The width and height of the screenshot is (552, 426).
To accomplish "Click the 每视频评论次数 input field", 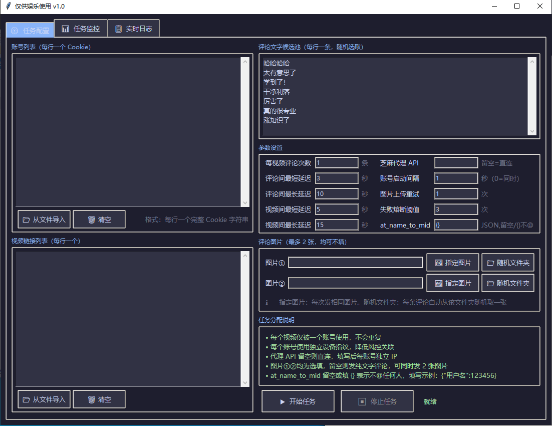I will tap(337, 163).
